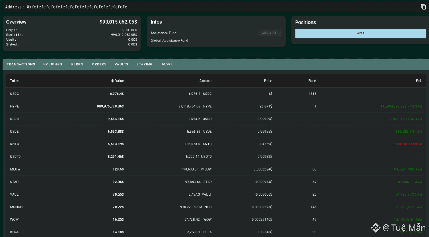Sort table by Token column header
429x237 pixels.
click(15, 81)
